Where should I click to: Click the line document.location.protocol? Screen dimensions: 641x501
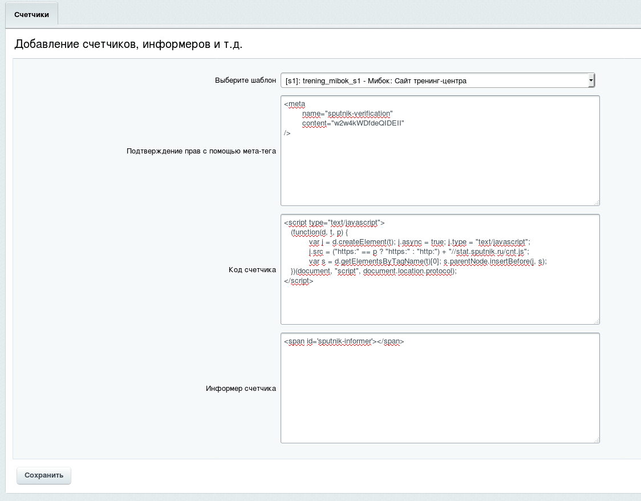pos(374,270)
